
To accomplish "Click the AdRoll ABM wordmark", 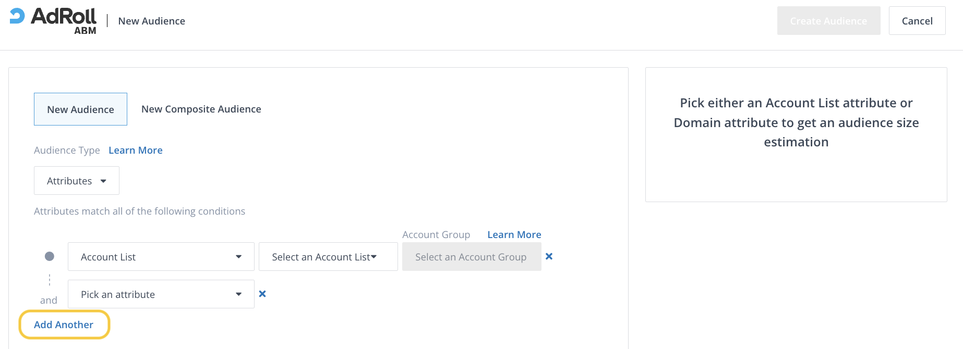I will 64,20.
